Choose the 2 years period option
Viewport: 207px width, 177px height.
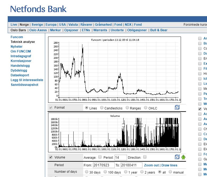point(142,172)
